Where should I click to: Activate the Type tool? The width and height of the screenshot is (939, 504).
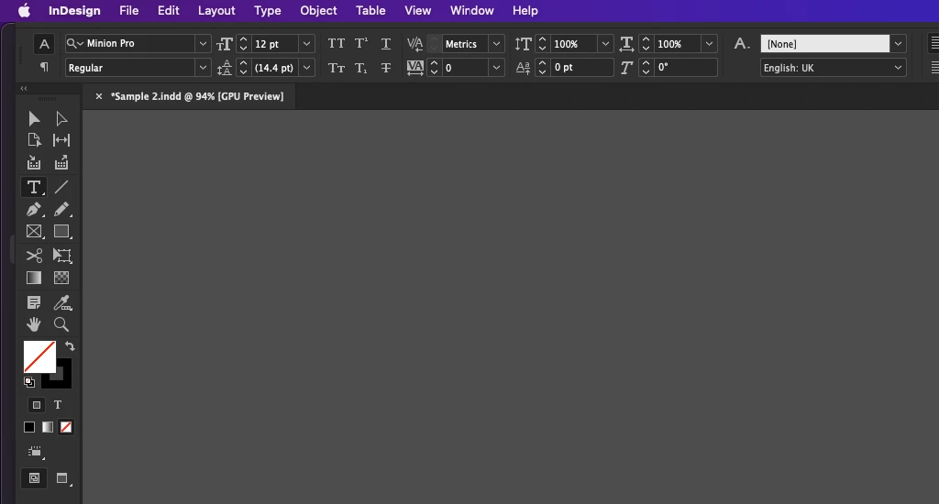click(34, 187)
